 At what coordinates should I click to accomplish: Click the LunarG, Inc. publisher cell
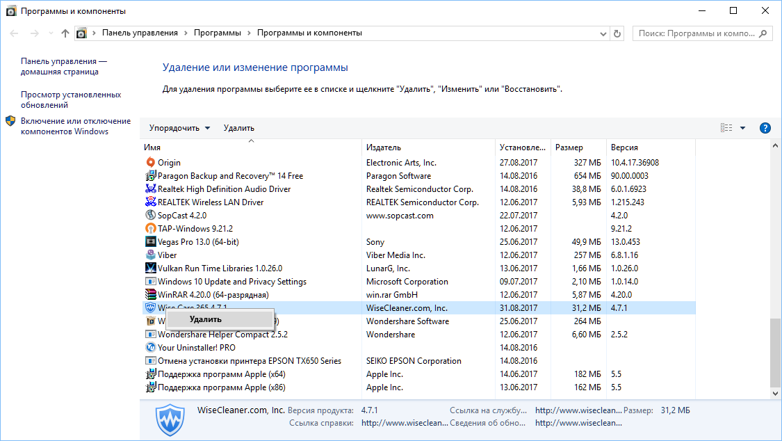tap(388, 268)
